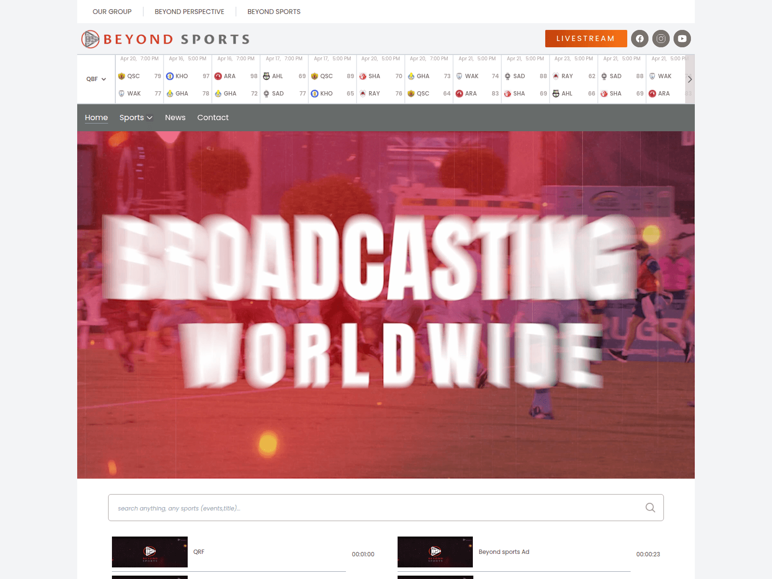Click the Beyond sports Ad duration 00:00:23

click(648, 554)
